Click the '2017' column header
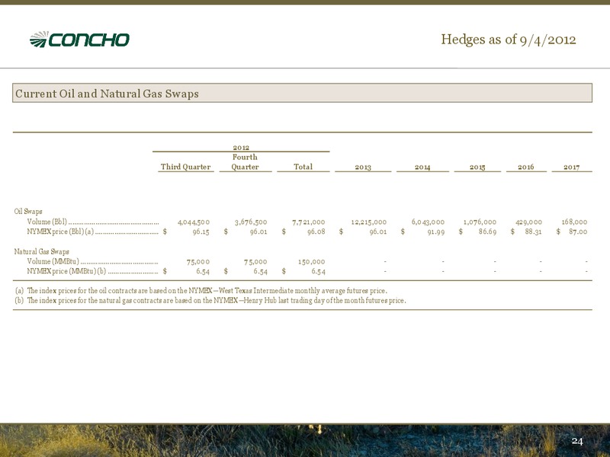The height and width of the screenshot is (457, 610). 571,167
